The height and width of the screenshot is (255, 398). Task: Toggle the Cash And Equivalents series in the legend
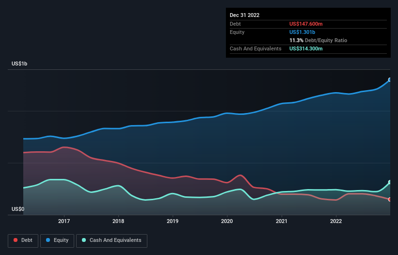111,240
